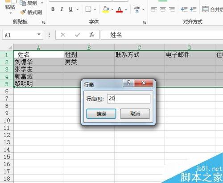Screen dimensions: 223x183
Task: Click Copy (复制) button
Action: (28, 3)
